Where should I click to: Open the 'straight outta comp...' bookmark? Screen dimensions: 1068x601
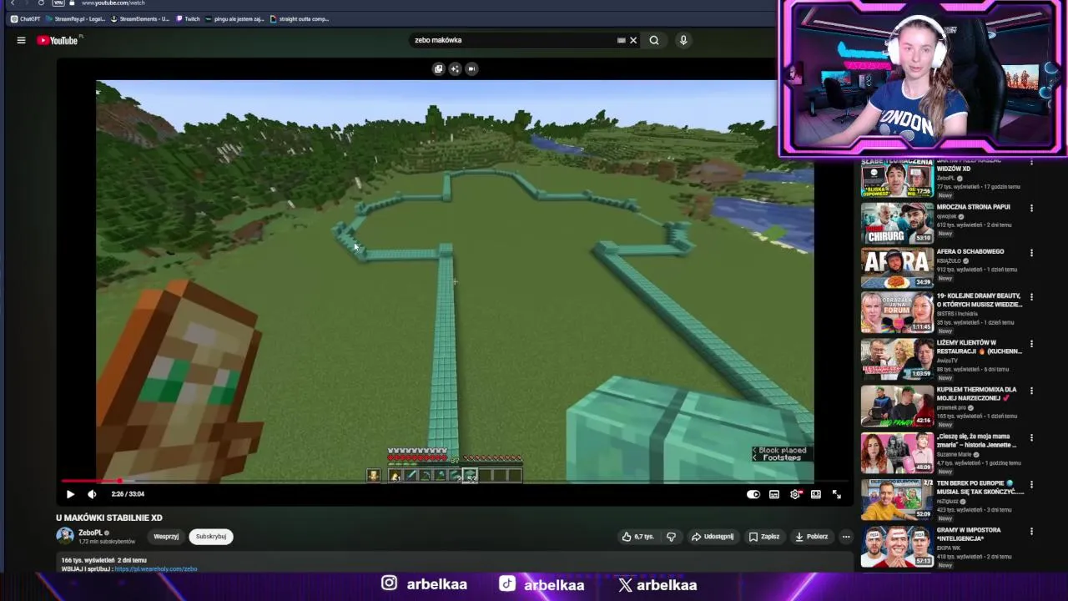[300, 18]
